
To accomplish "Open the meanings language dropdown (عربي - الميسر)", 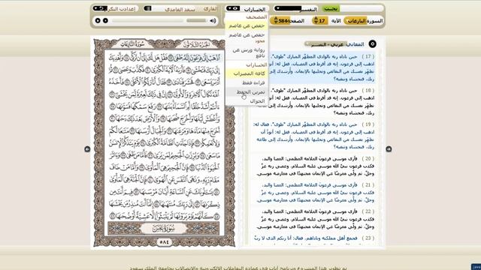I will click(x=325, y=44).
